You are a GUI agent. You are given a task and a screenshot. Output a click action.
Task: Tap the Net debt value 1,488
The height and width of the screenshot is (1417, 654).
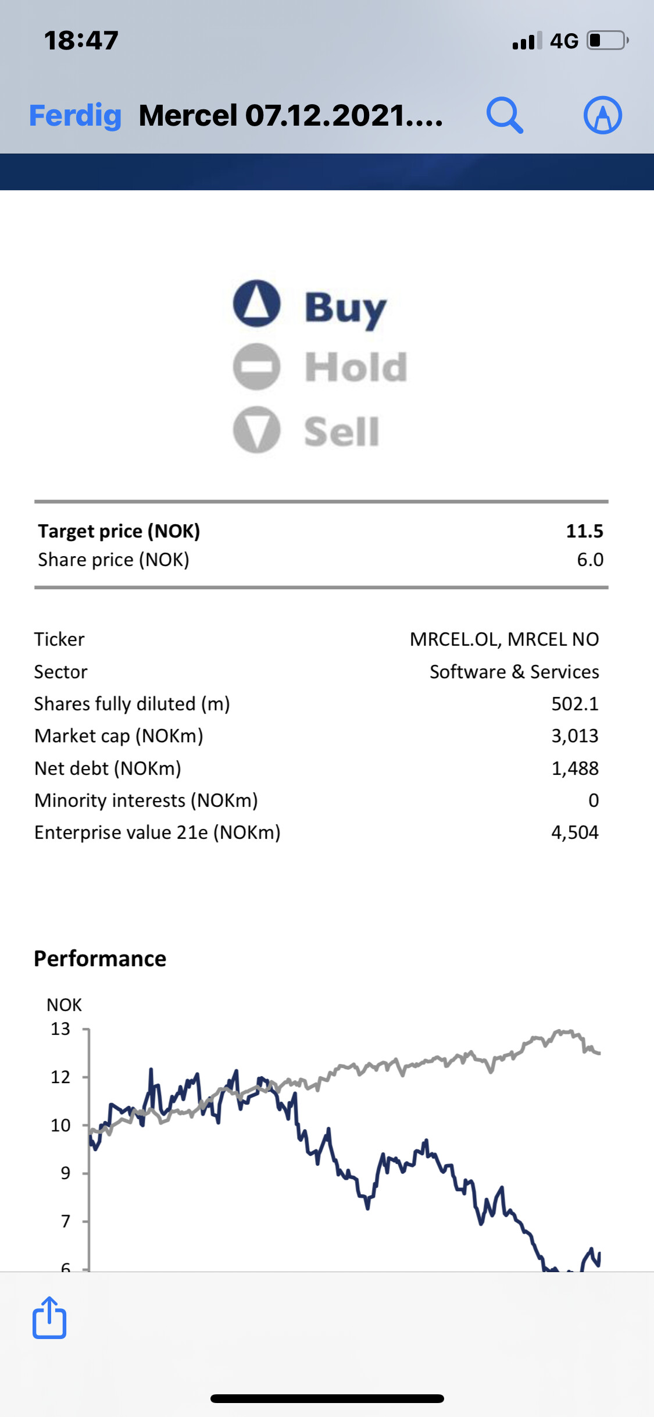coord(574,768)
